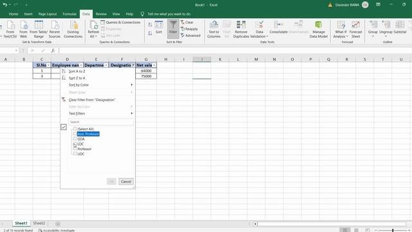Open Advanced filter options
The width and height of the screenshot is (412, 232).
191,35
